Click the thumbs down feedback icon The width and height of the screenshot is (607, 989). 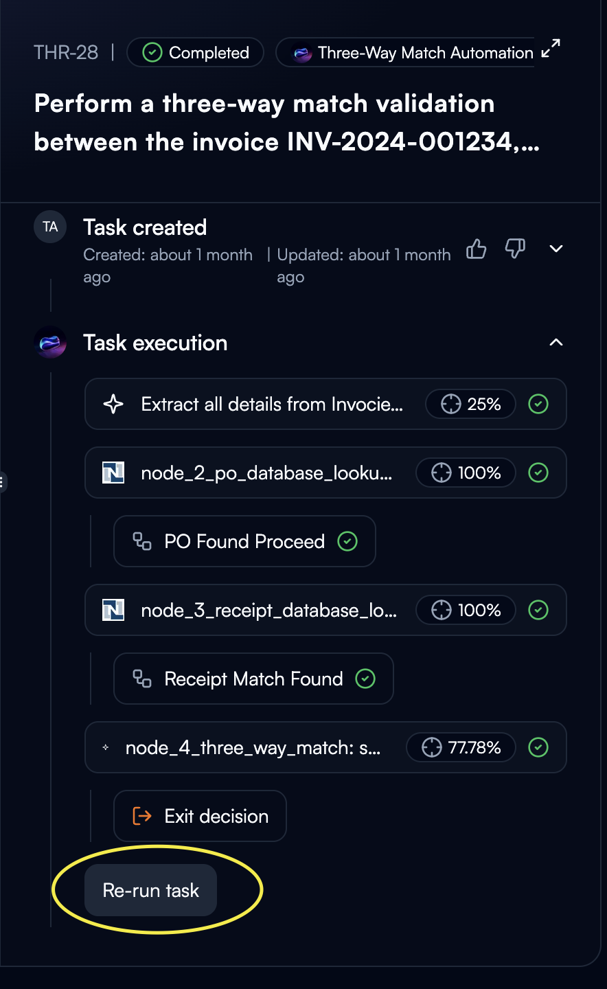coord(515,249)
